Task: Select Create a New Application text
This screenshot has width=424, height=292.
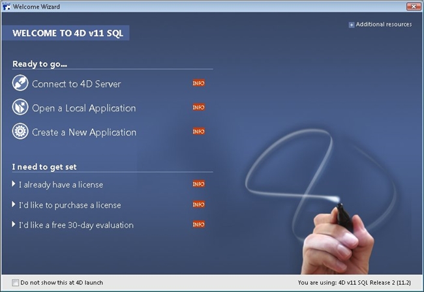Action: 84,132
